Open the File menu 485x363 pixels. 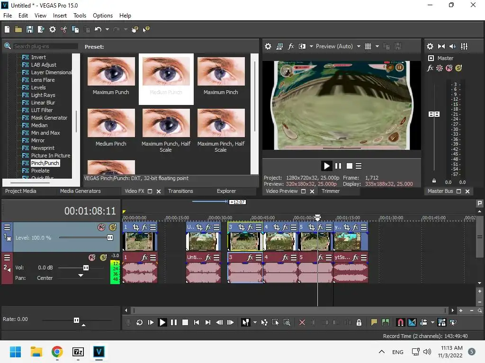pos(8,16)
